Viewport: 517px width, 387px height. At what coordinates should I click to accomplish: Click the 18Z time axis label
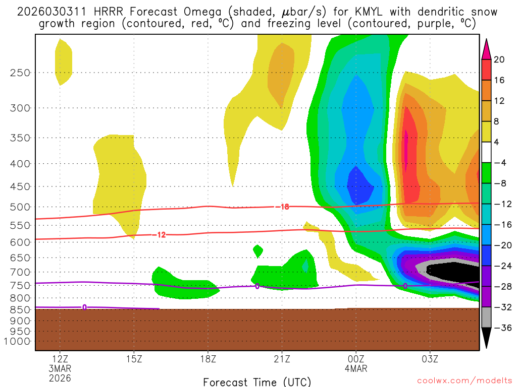(x=208, y=359)
